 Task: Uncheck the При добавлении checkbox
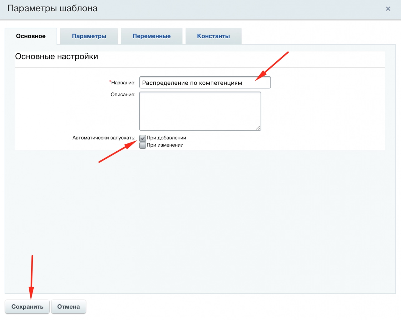tap(143, 138)
